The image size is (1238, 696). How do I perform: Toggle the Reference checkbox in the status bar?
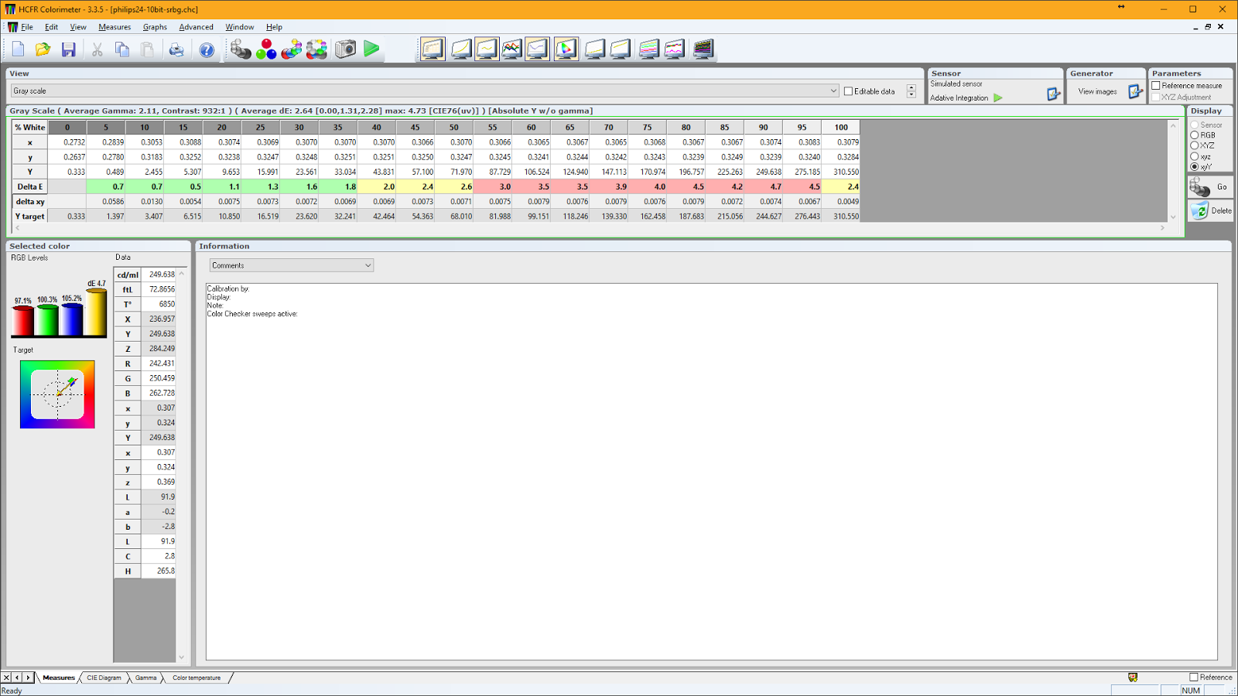(x=1194, y=677)
